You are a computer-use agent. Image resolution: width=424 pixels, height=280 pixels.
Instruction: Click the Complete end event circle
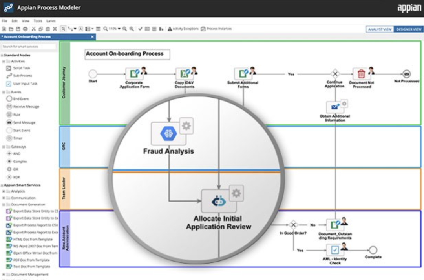[x=373, y=250]
